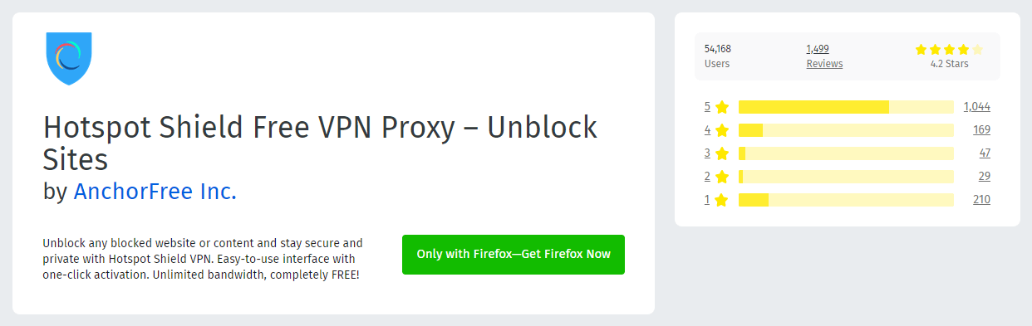The width and height of the screenshot is (1032, 326).
Task: View the 1,044 five-star reviews
Action: coord(977,107)
